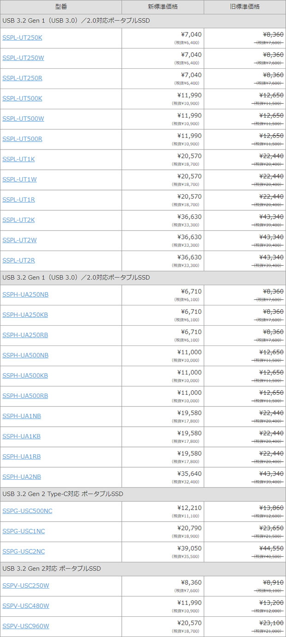The height and width of the screenshot is (637, 286).
Task: Open the SSPL-UT250K product link
Action: (22, 38)
